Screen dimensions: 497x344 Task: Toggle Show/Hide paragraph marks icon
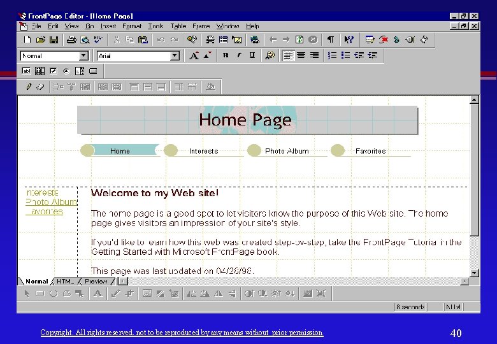pos(330,39)
